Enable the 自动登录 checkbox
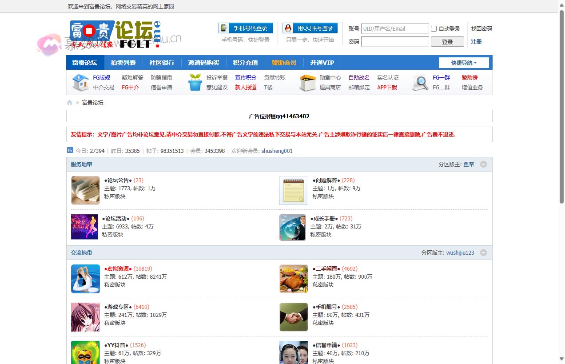 coord(434,29)
